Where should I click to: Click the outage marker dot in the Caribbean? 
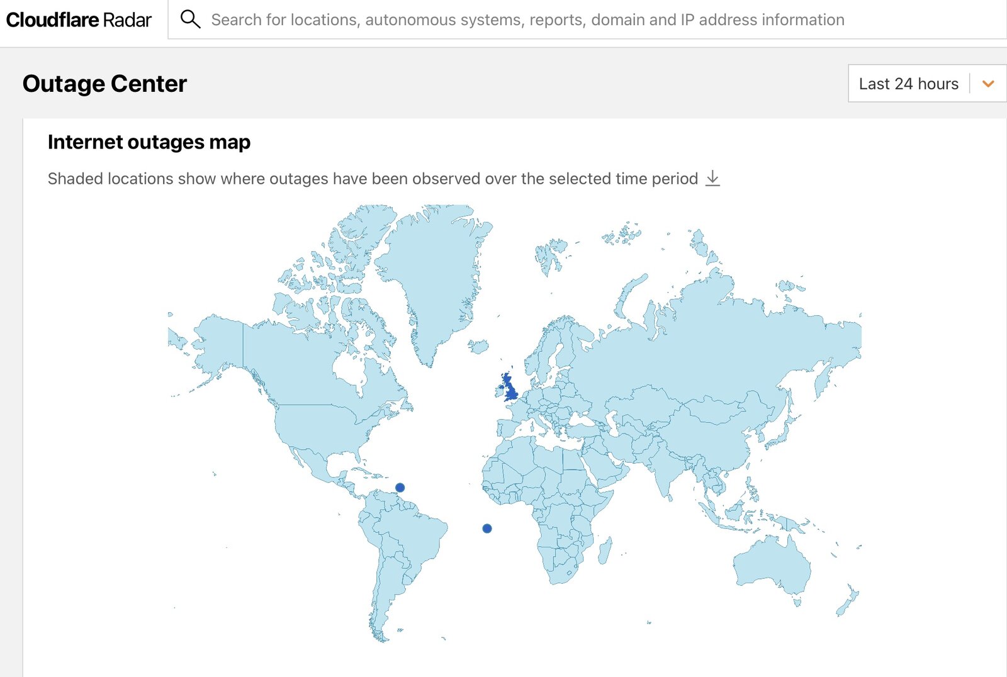click(x=400, y=488)
